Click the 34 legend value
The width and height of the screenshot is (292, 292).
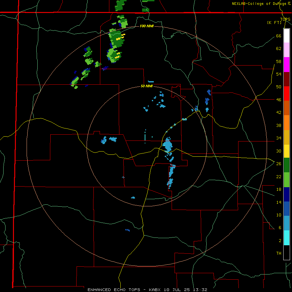tap(279, 138)
